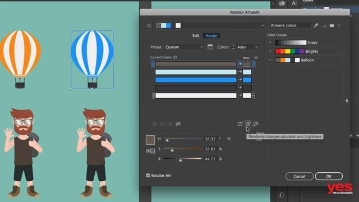Open the active colors dropdown arrow at top
Screen dimensions: 359x202
(263, 25)
